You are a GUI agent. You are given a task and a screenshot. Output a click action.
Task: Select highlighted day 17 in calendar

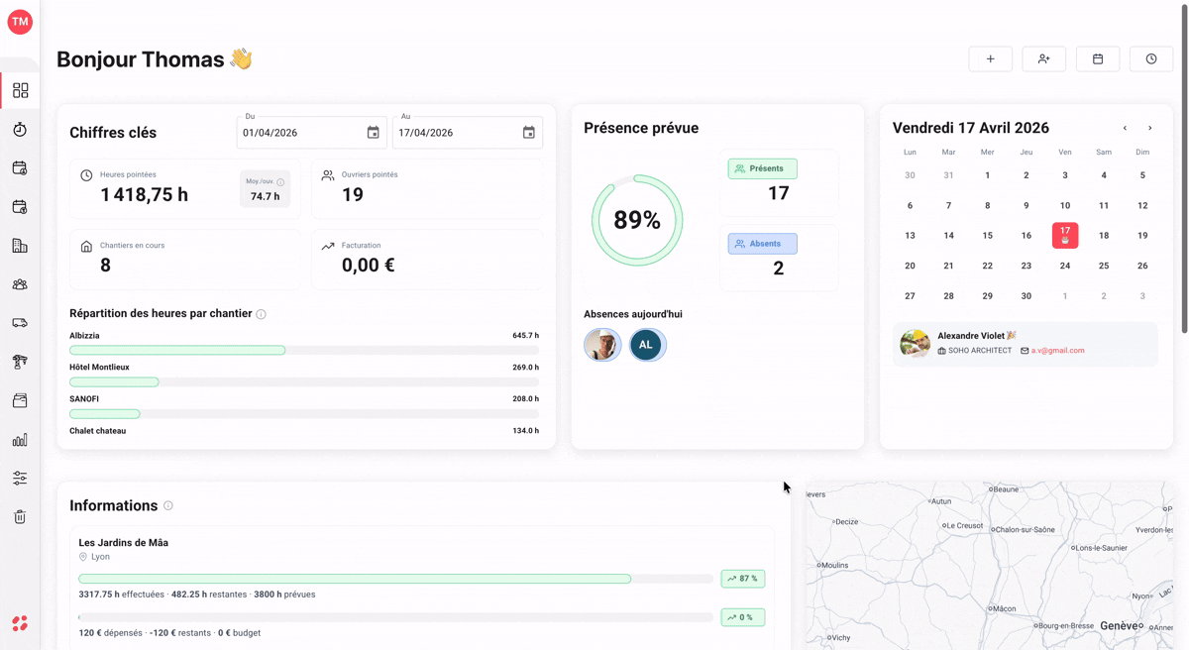click(1065, 236)
